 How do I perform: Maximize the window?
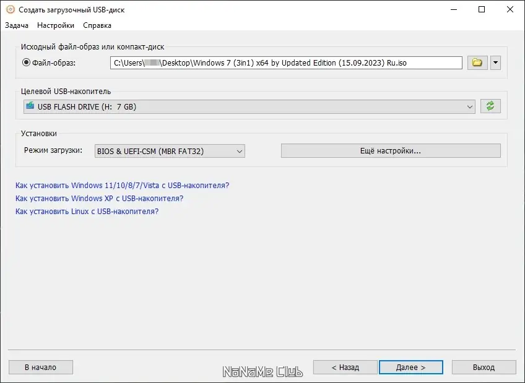pyautogui.click(x=482, y=9)
